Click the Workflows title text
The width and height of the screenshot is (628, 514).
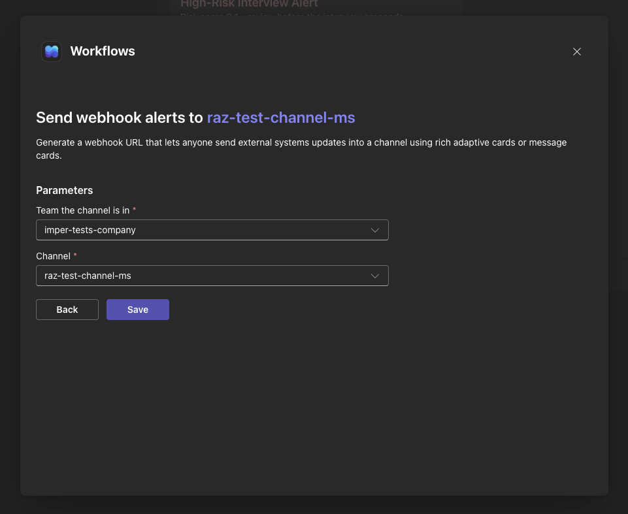(x=103, y=51)
